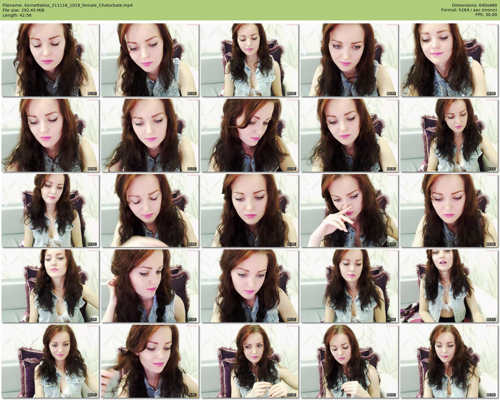Image resolution: width=500 pixels, height=400 pixels.
Task: Pick the frame at 30:50
Action: tap(349, 286)
